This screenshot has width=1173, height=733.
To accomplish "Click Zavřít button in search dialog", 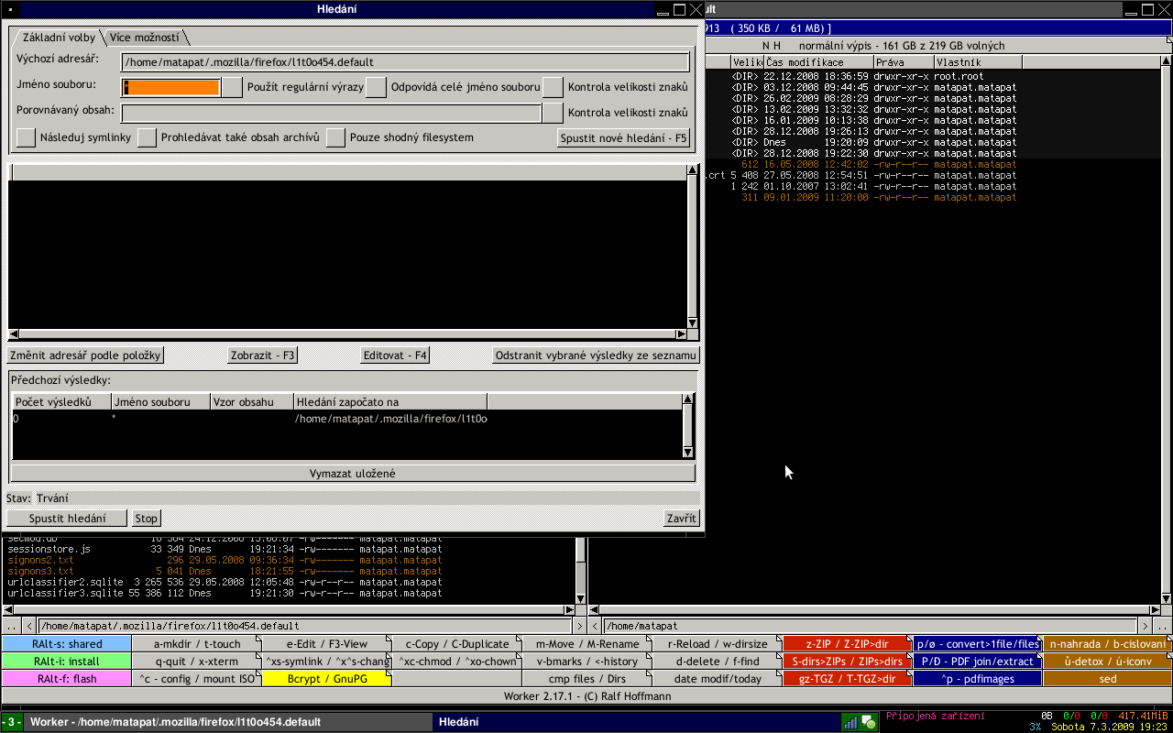I will pos(682,519).
